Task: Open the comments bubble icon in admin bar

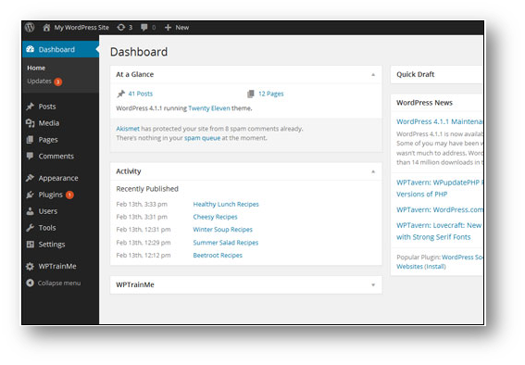Action: (x=144, y=28)
